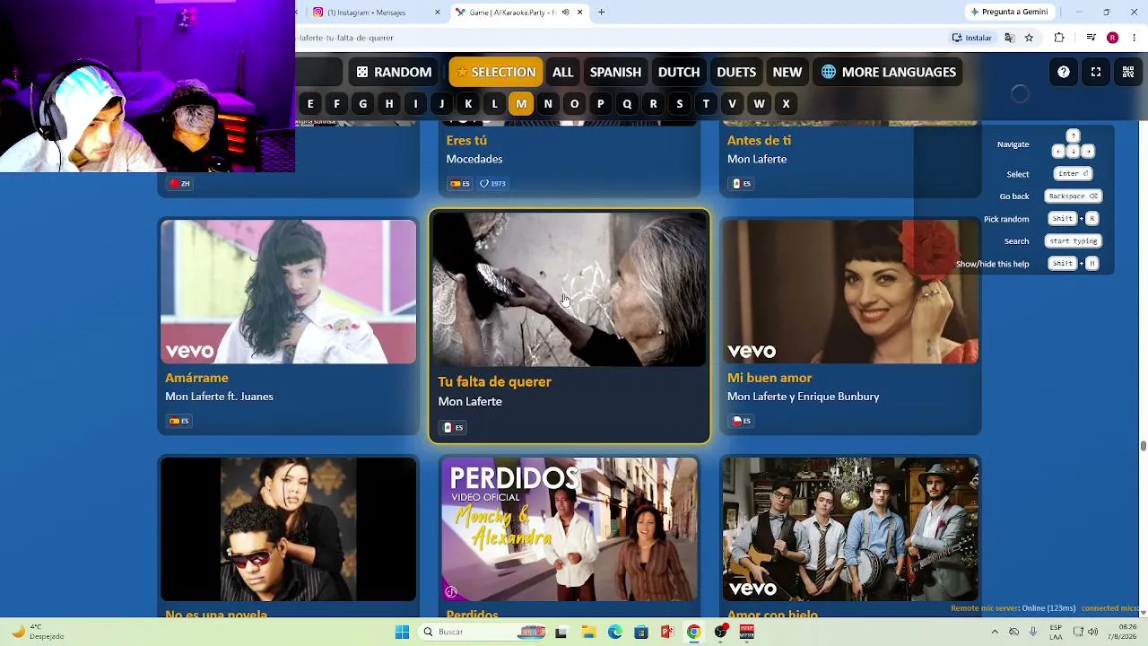Open the Amor con hielo thumbnail
The height and width of the screenshot is (646, 1148).
[850, 529]
